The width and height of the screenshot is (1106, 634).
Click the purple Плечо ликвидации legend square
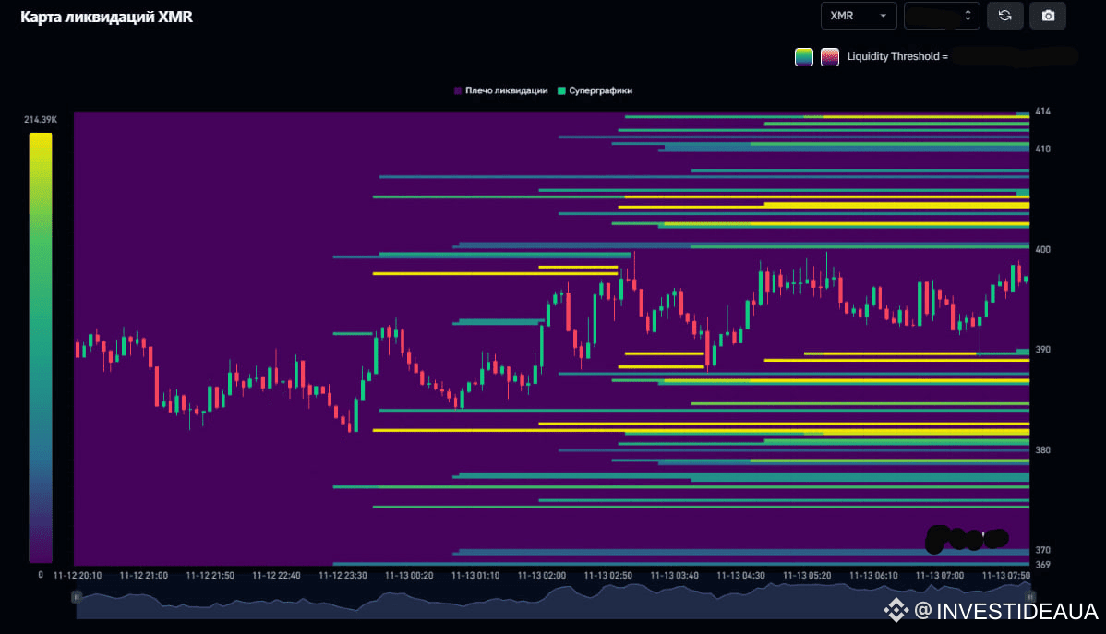coord(458,90)
